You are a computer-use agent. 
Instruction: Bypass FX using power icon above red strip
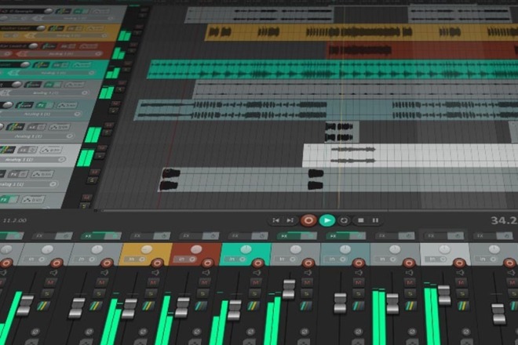211,236
